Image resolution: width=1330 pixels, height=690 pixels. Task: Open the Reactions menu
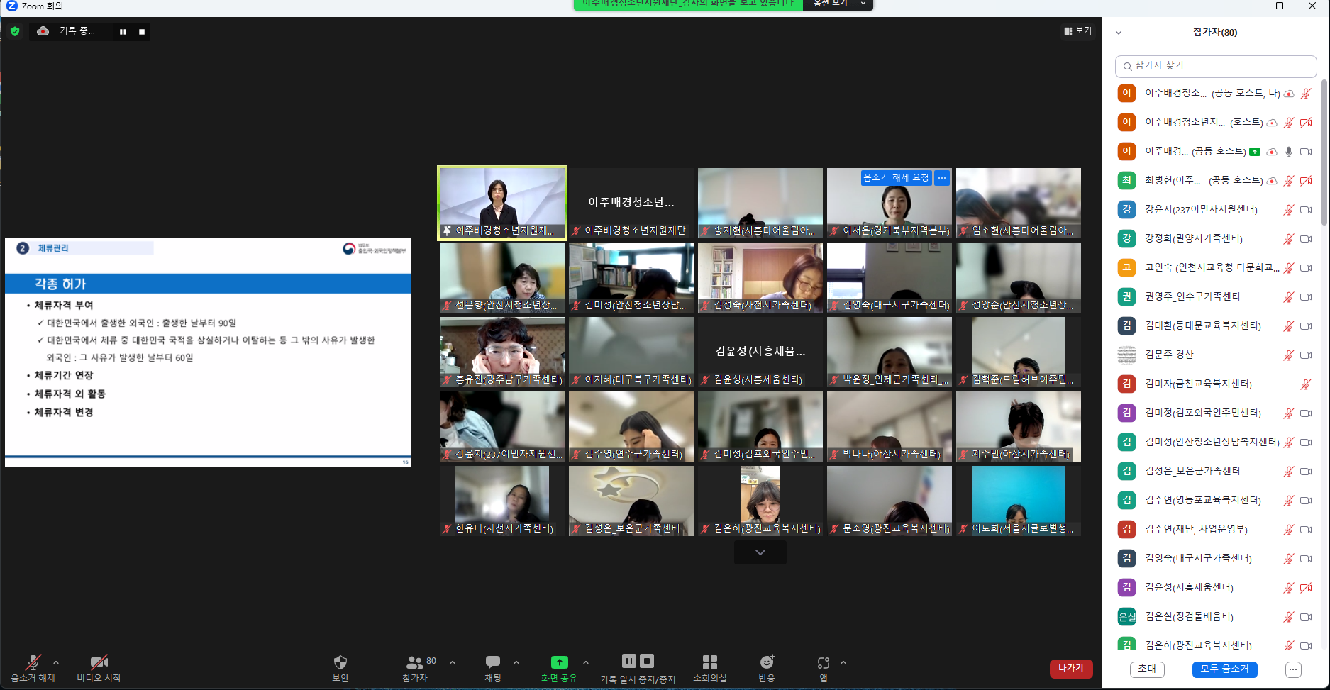click(x=767, y=662)
